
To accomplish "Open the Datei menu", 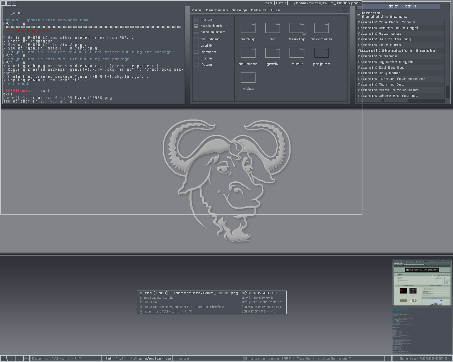I will pos(197,10).
